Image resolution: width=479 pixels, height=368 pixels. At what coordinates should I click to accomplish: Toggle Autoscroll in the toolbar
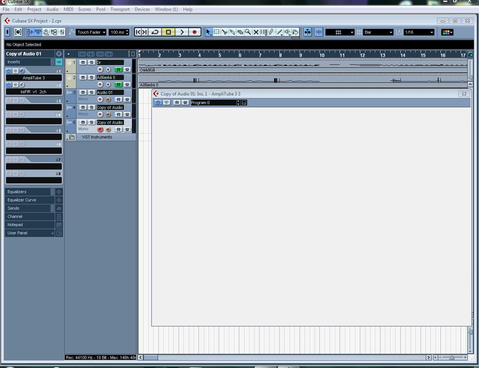[307, 32]
